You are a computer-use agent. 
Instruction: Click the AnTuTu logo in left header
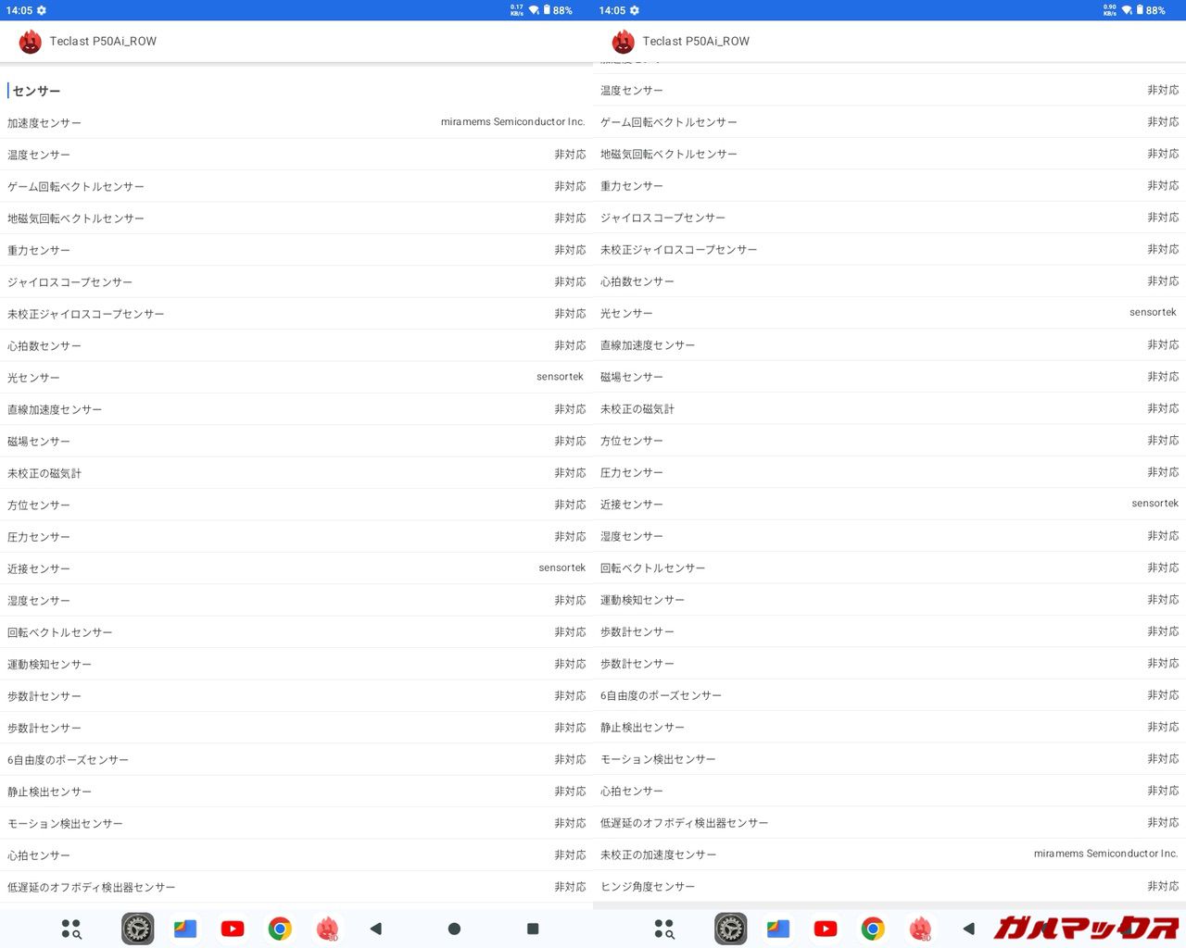click(31, 42)
